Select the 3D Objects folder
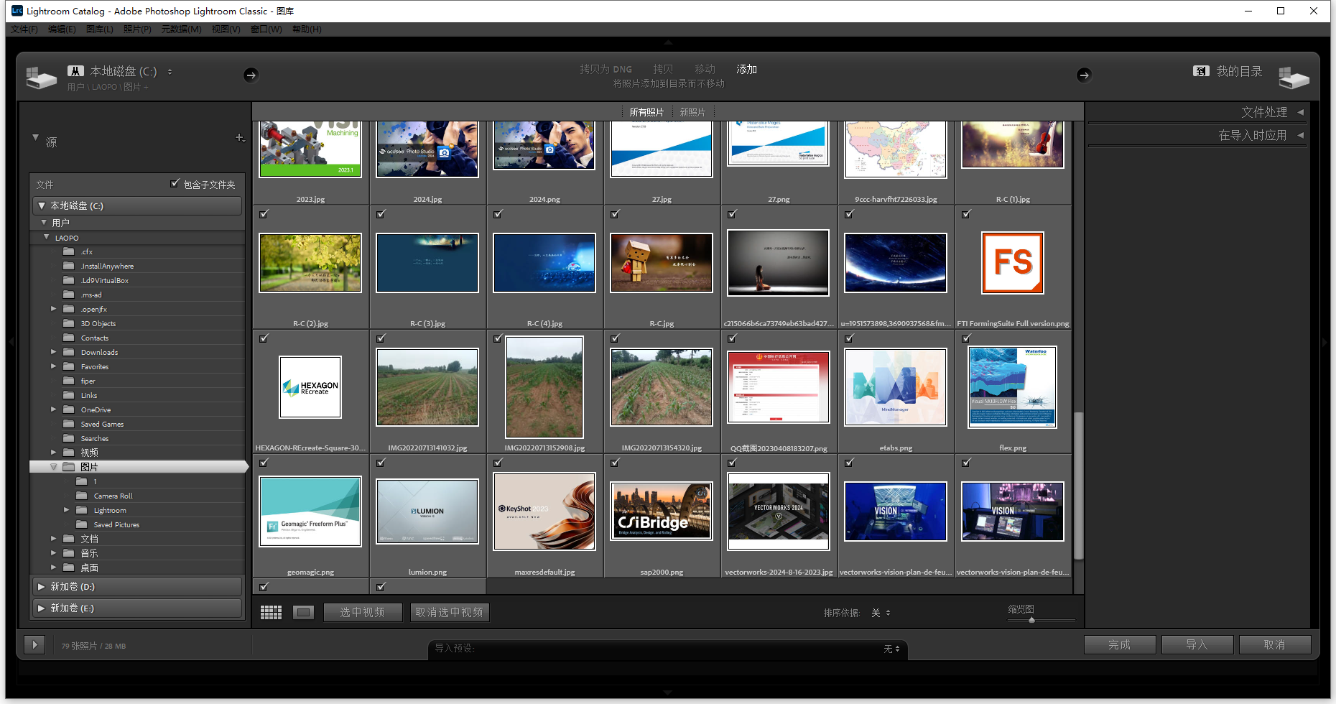Viewport: 1336px width, 704px height. [x=98, y=323]
